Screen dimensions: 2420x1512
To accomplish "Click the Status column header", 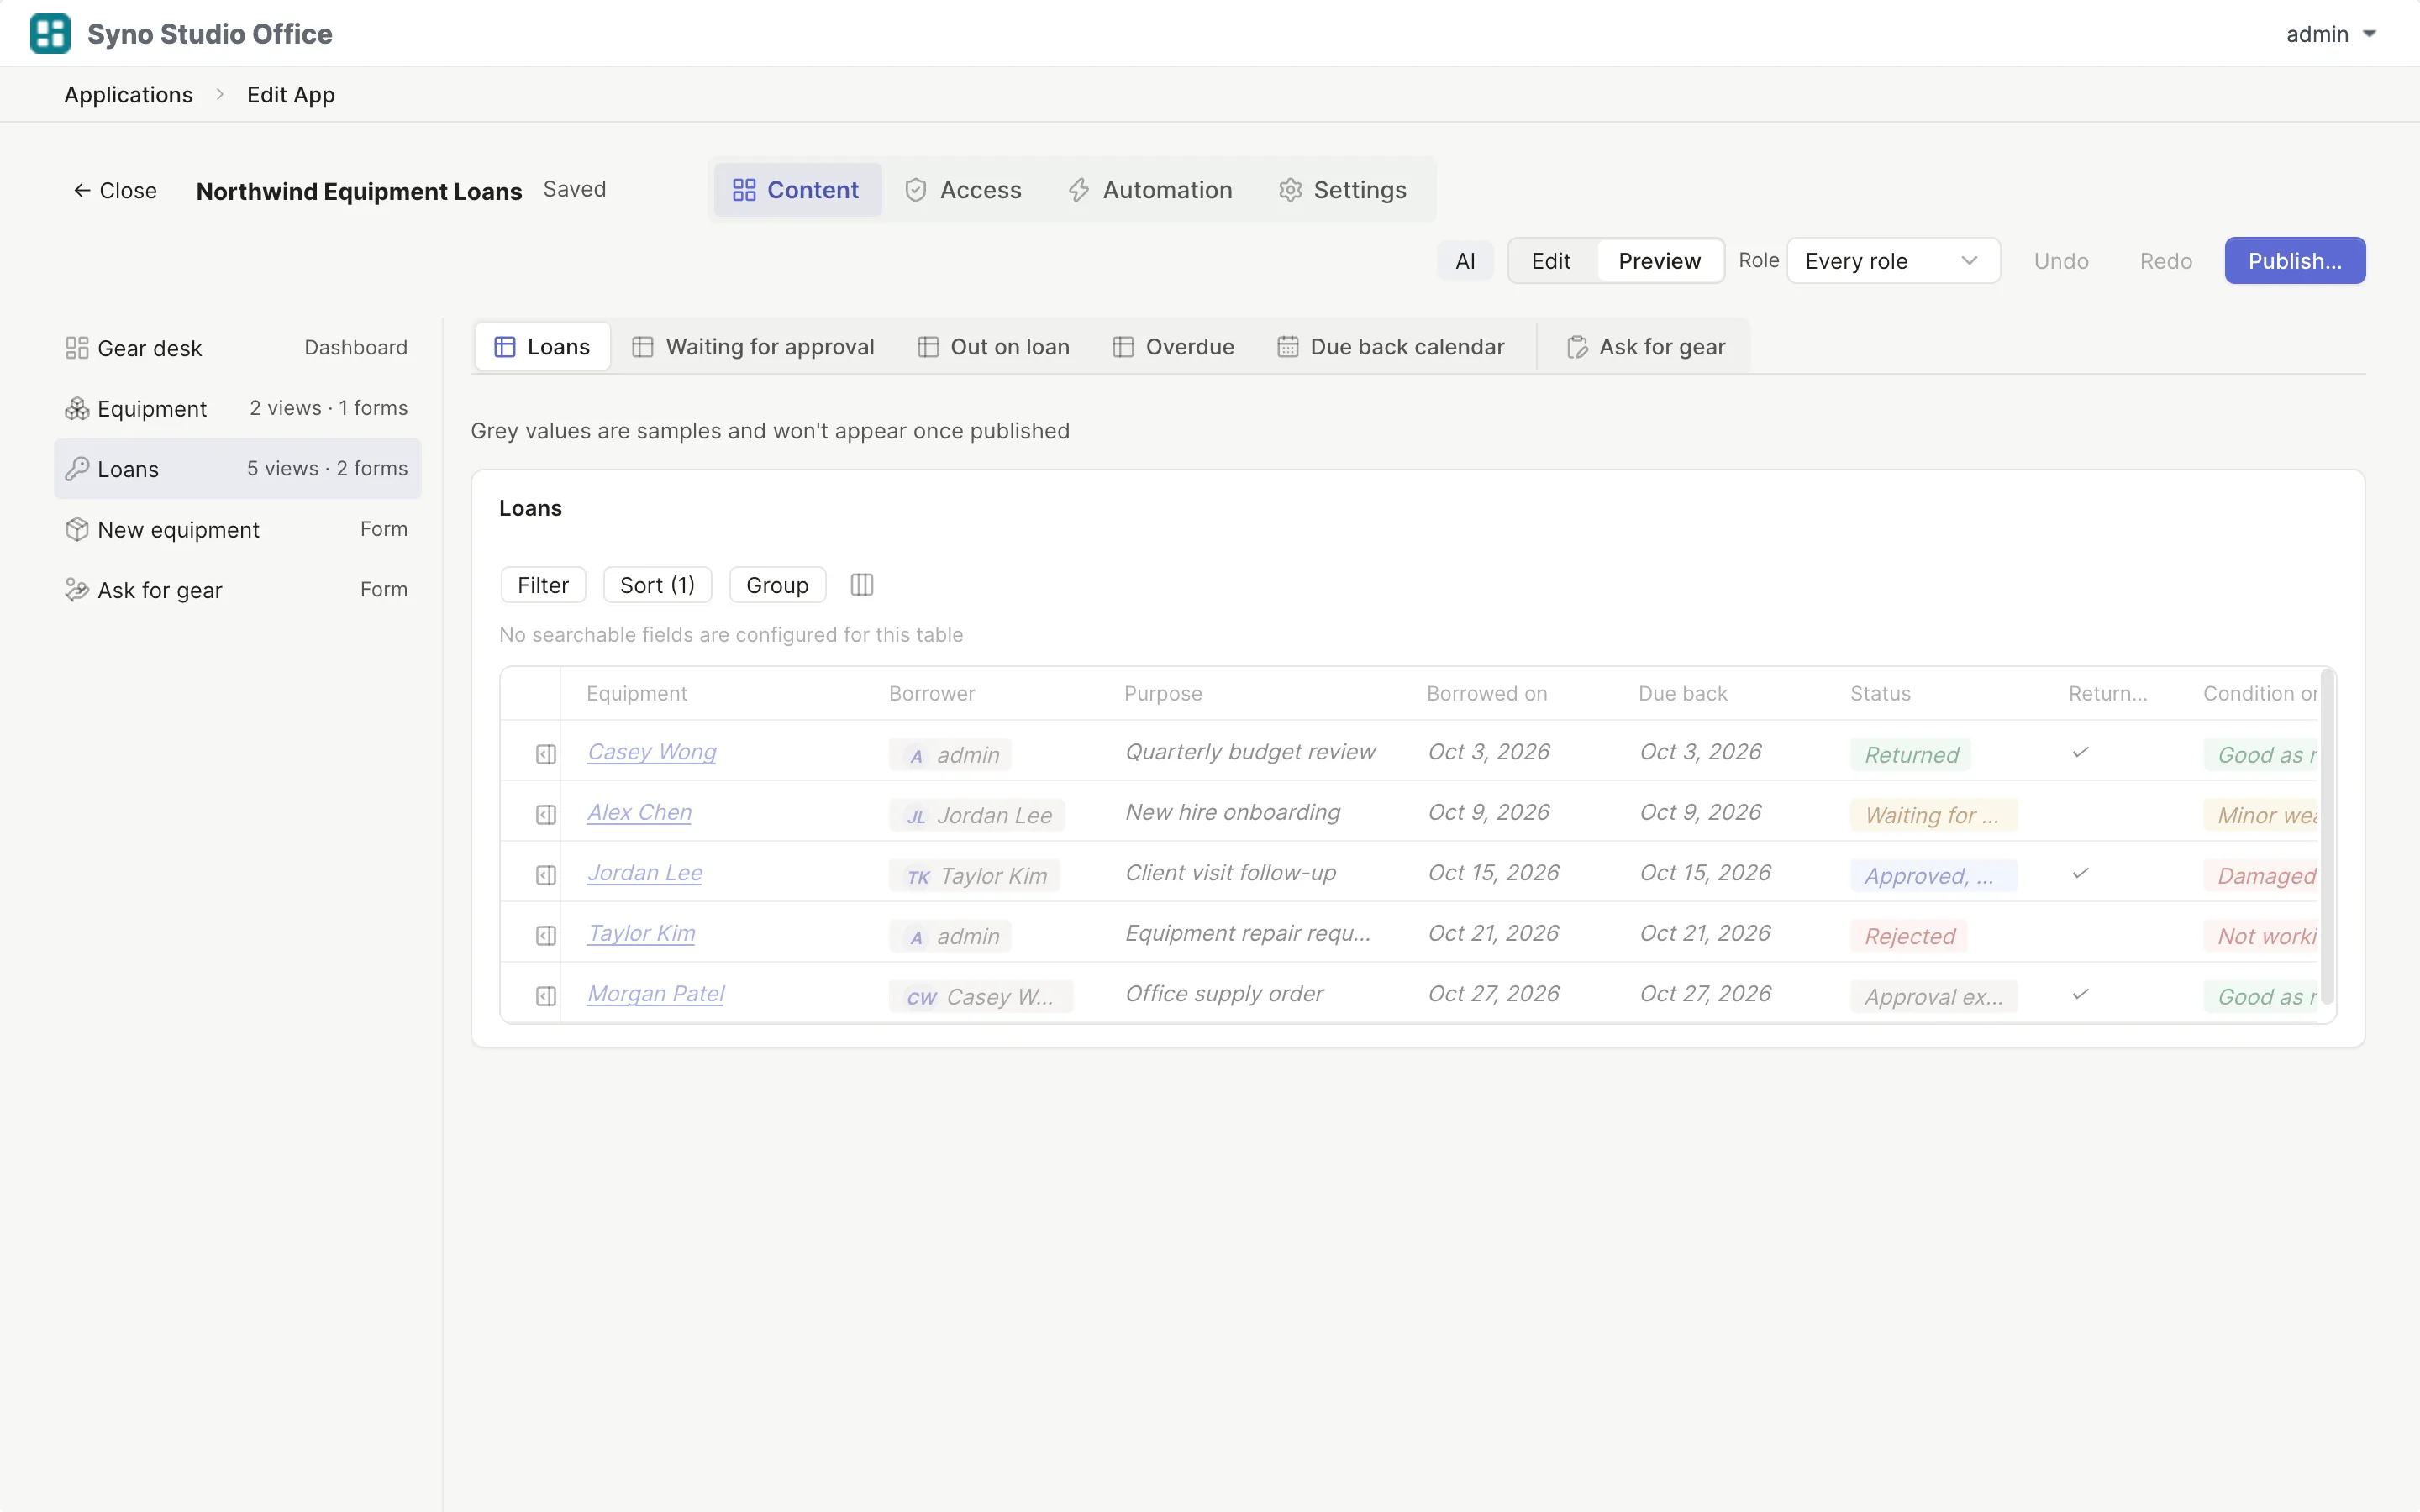I will tap(1879, 693).
